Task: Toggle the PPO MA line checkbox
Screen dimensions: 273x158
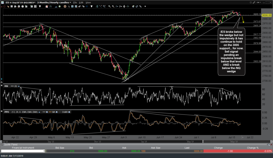Action: pos(57,112)
